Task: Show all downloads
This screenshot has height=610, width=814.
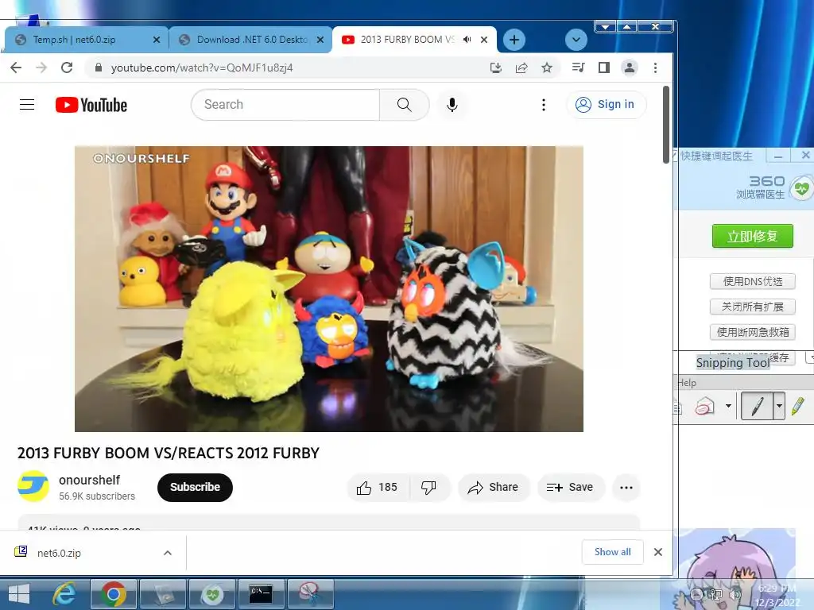Action: (613, 552)
